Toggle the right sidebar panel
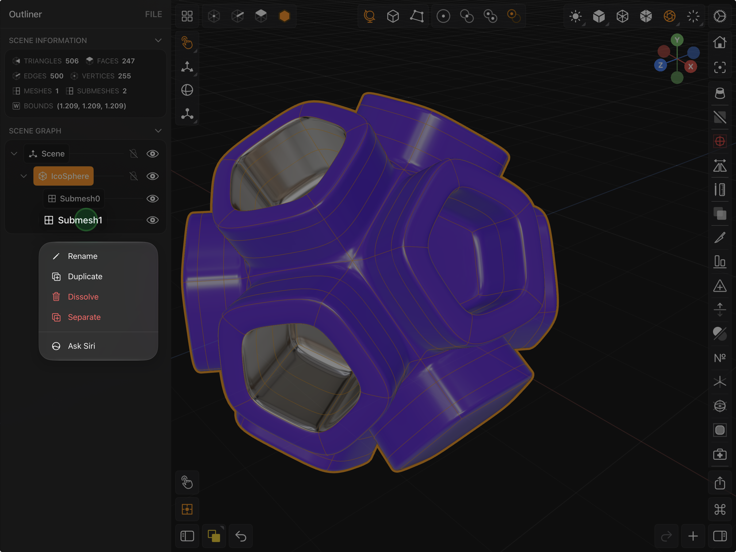Viewport: 736px width, 552px height. [720, 536]
